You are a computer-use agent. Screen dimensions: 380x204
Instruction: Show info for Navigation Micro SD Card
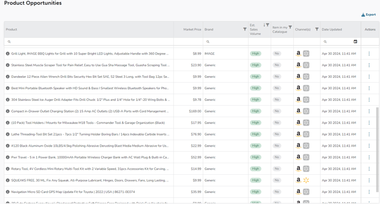[x=8, y=192]
